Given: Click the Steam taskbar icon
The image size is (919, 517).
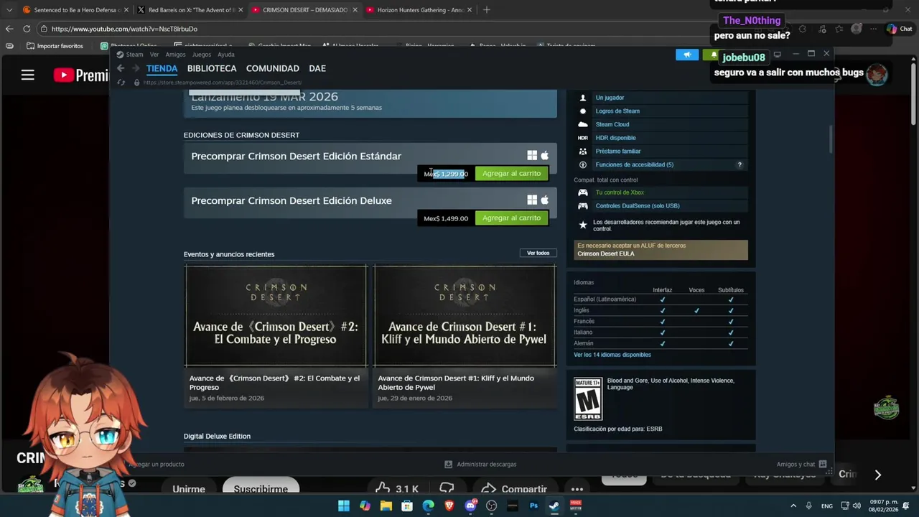Looking at the screenshot, I should pos(554,506).
